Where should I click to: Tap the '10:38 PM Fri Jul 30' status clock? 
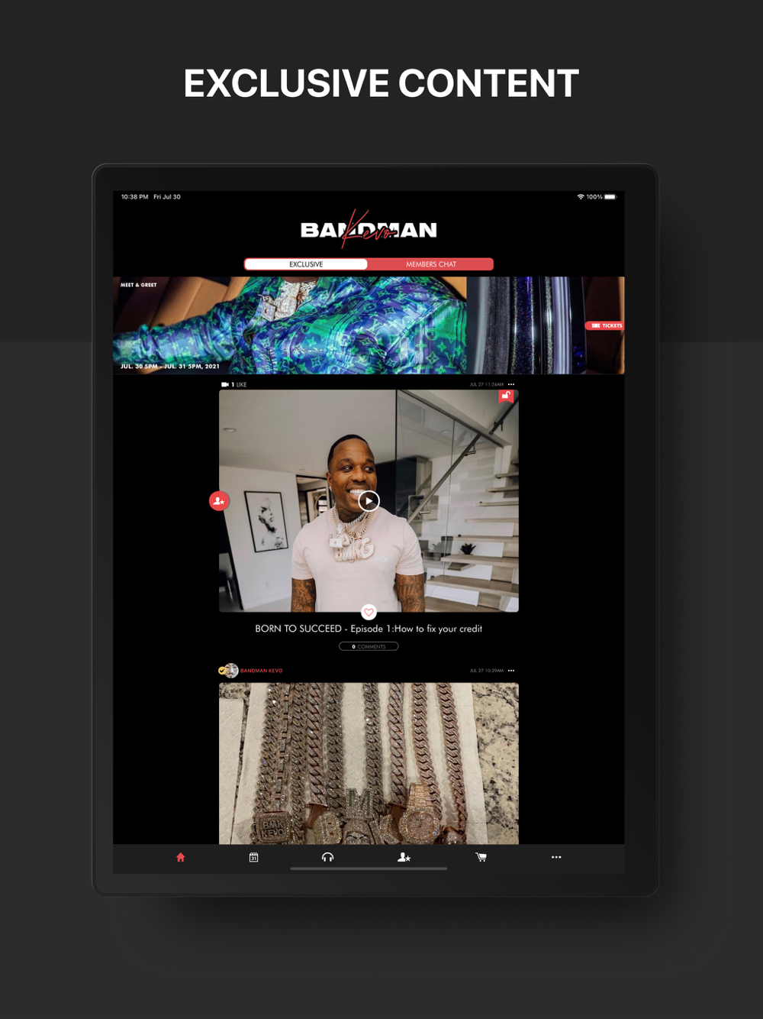(150, 197)
